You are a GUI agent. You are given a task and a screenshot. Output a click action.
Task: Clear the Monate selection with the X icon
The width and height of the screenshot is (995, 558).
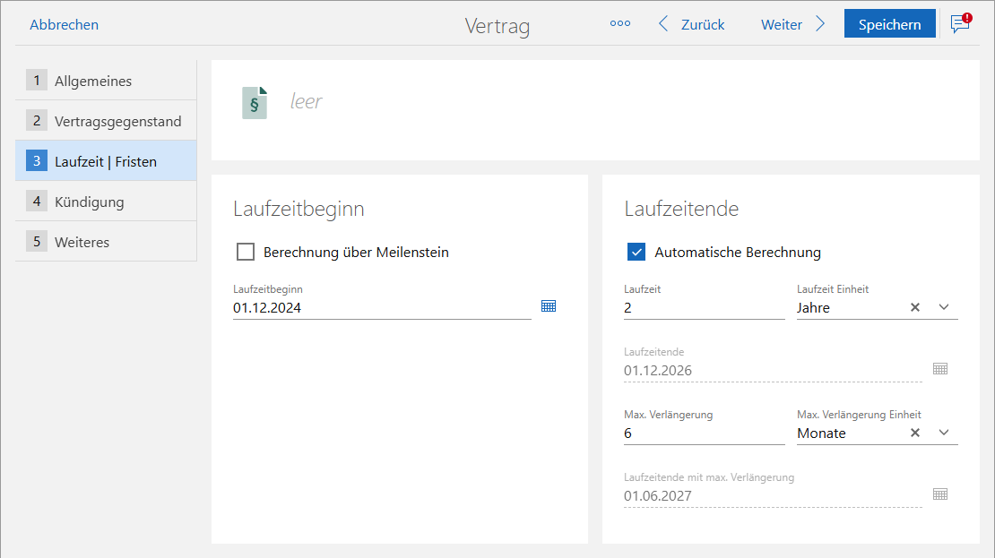(914, 432)
